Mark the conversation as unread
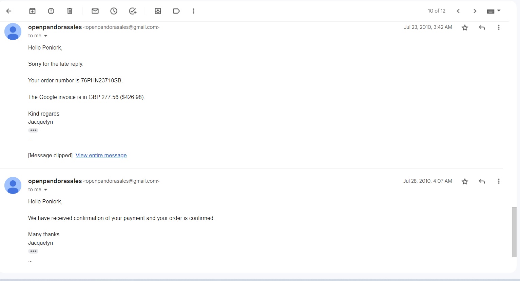Screen dimensions: 520x281 (x=95, y=11)
